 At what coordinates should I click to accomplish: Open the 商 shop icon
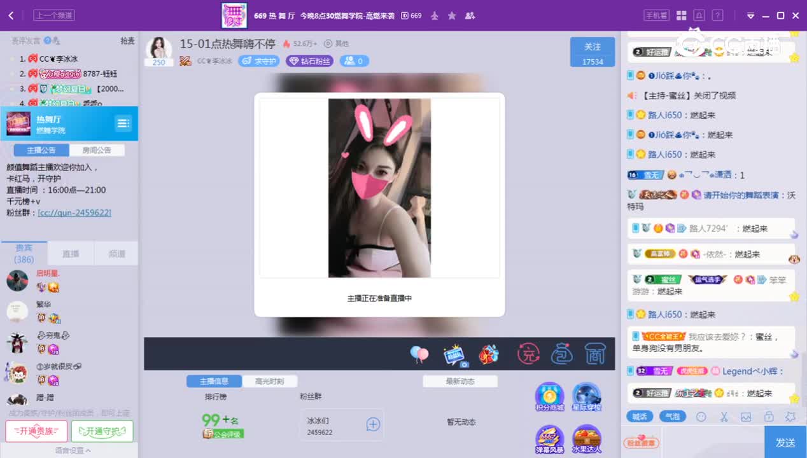[594, 354]
